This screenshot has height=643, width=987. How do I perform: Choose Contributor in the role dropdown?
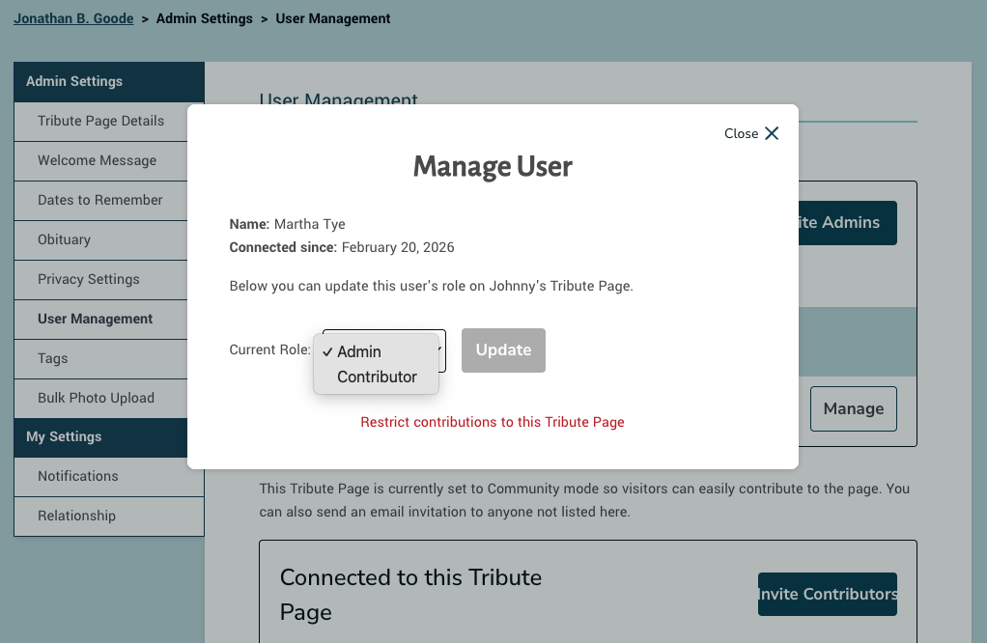click(x=376, y=377)
